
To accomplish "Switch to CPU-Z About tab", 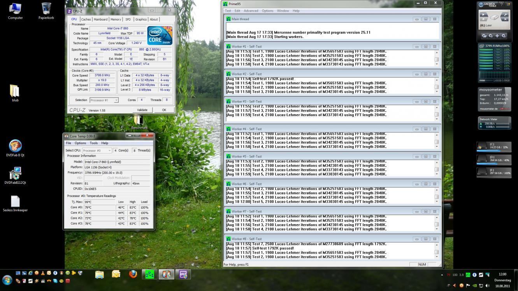I will [x=154, y=19].
